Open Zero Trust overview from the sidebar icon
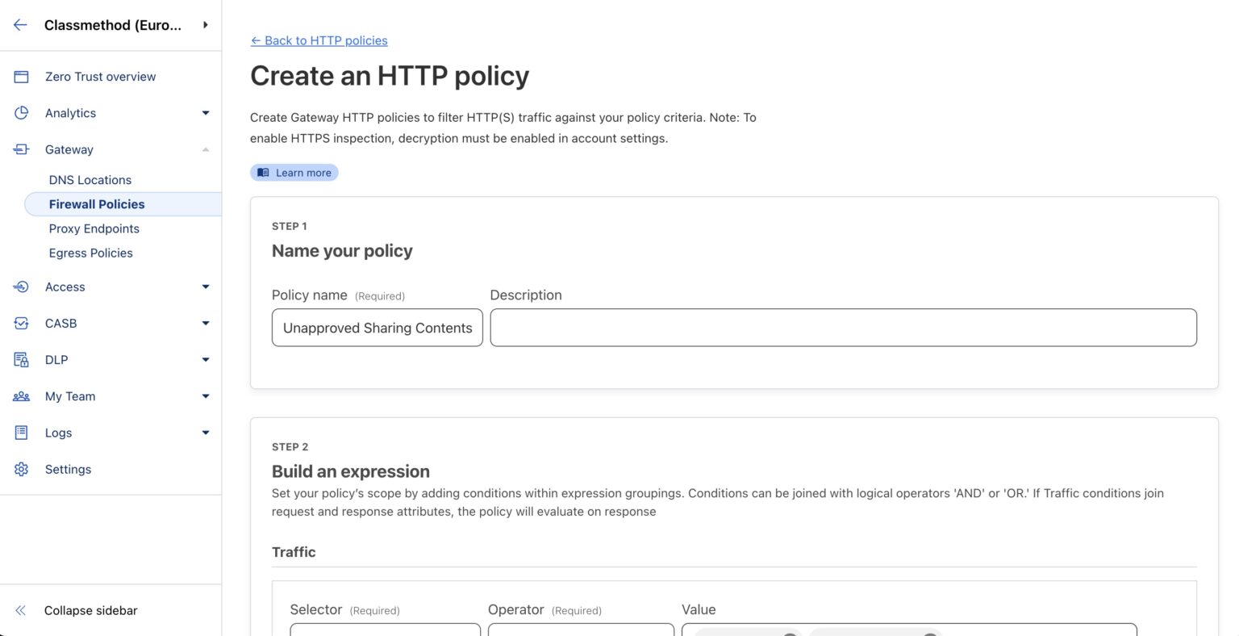 21,76
